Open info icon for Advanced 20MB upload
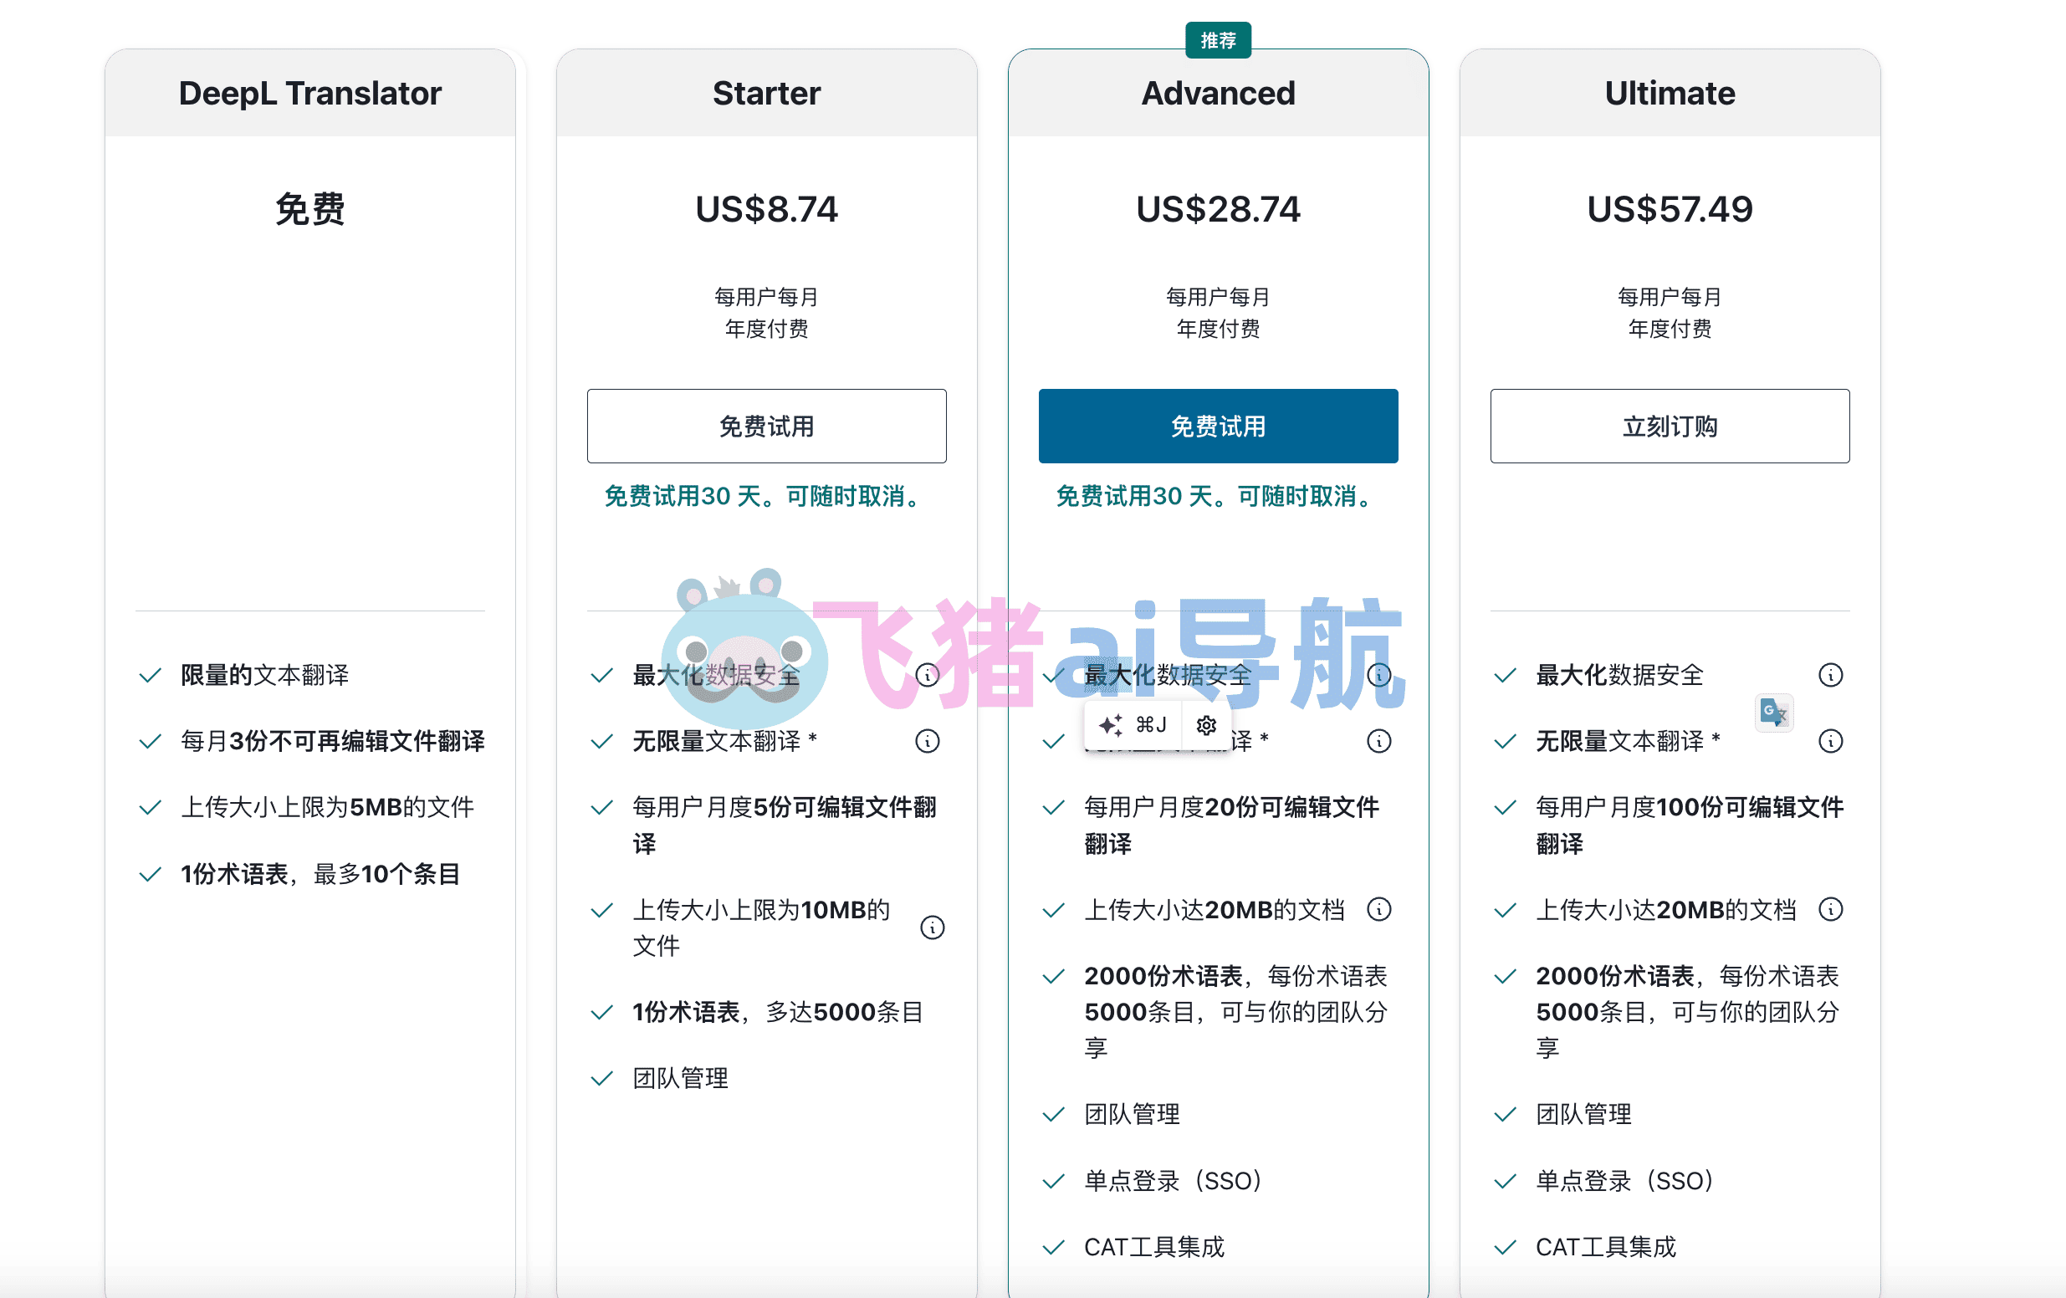The height and width of the screenshot is (1298, 2066). point(1378,909)
